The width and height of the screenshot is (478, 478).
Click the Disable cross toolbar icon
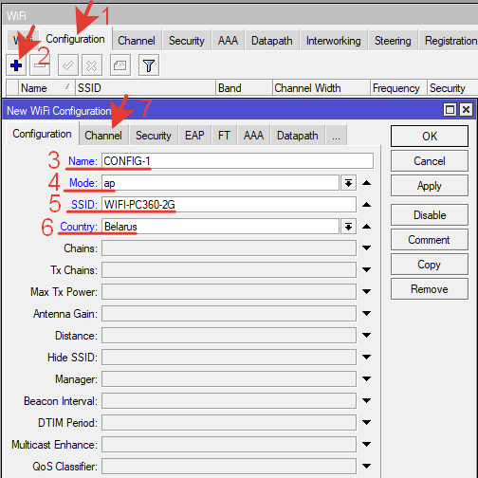click(92, 65)
